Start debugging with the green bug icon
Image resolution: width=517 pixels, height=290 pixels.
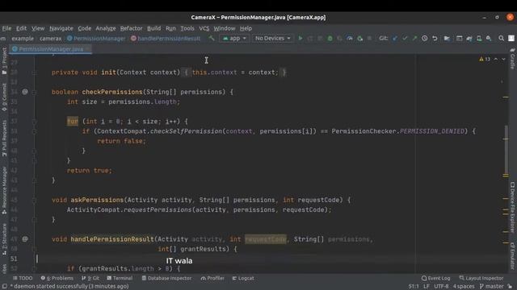pyautogui.click(x=330, y=39)
